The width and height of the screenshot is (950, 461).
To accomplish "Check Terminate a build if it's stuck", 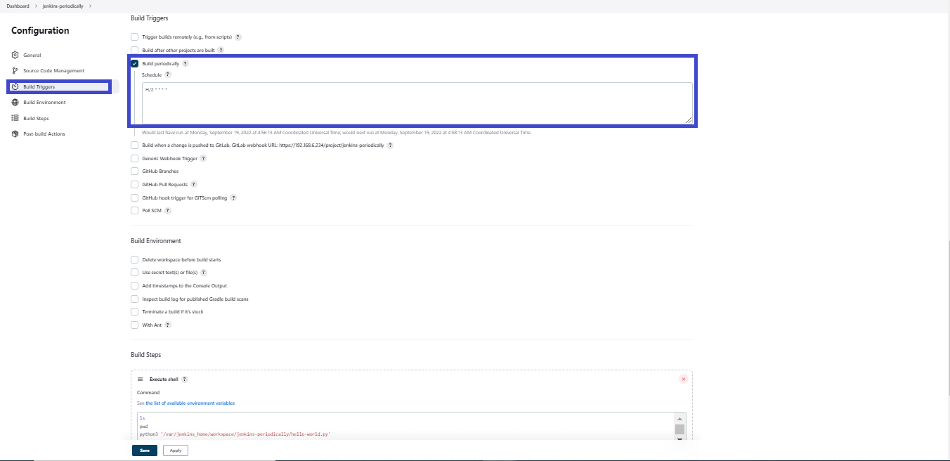I will (x=135, y=311).
